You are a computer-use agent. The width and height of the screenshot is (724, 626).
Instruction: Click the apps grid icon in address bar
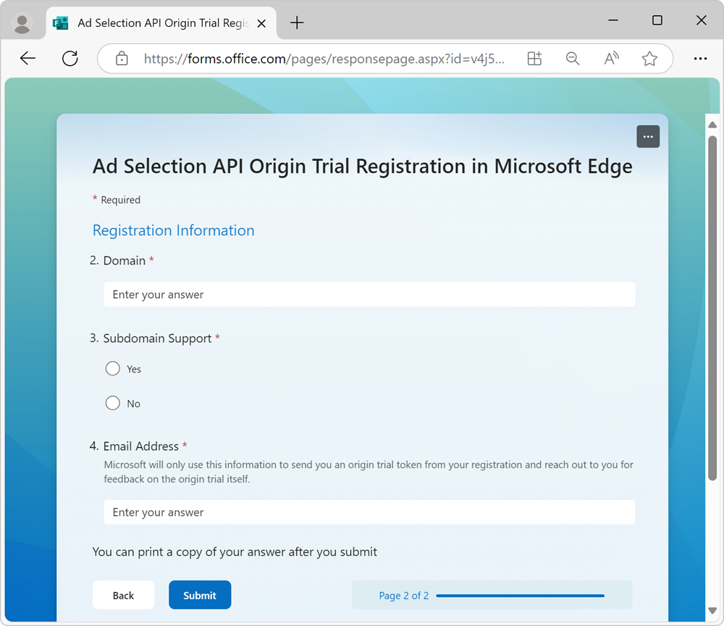(534, 59)
